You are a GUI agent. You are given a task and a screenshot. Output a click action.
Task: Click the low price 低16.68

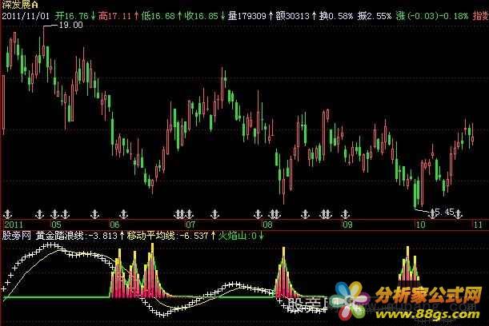158,16
